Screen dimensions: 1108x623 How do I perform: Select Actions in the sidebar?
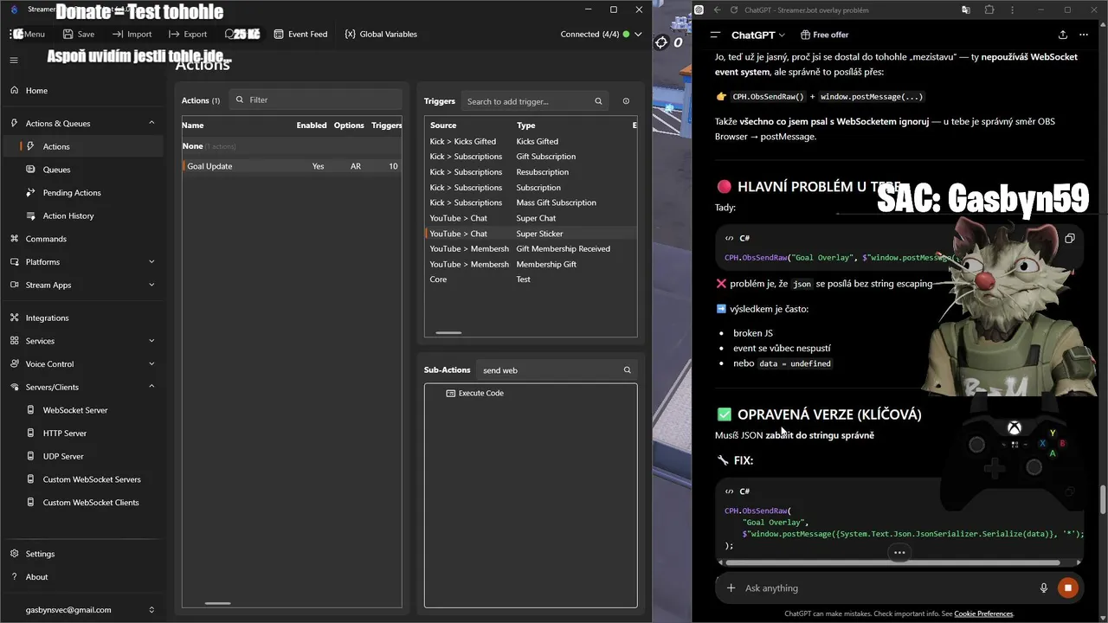coord(56,146)
